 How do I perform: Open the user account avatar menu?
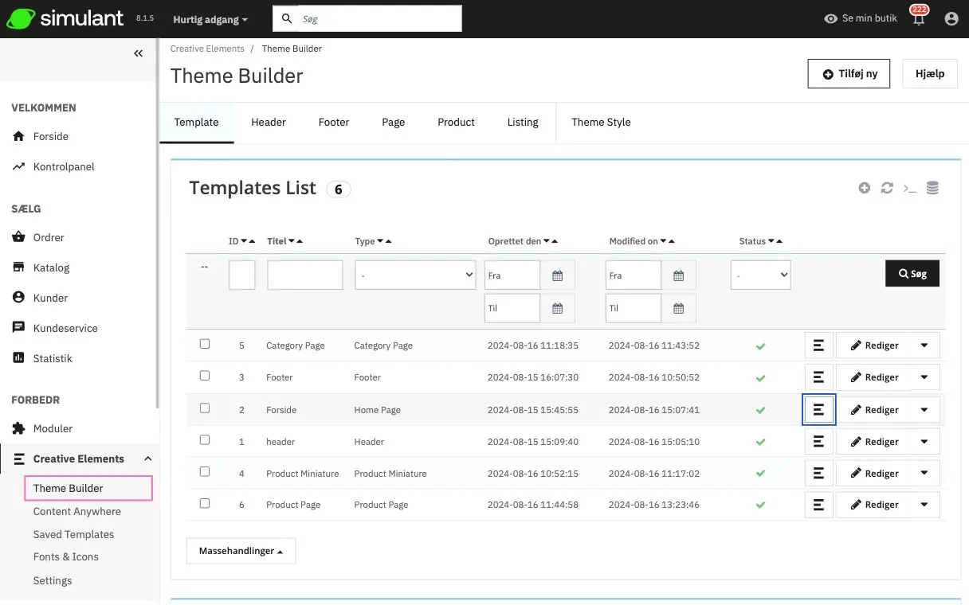951,18
